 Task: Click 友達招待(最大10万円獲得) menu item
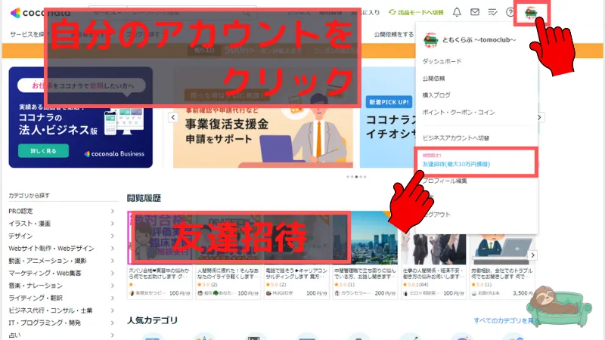(456, 164)
